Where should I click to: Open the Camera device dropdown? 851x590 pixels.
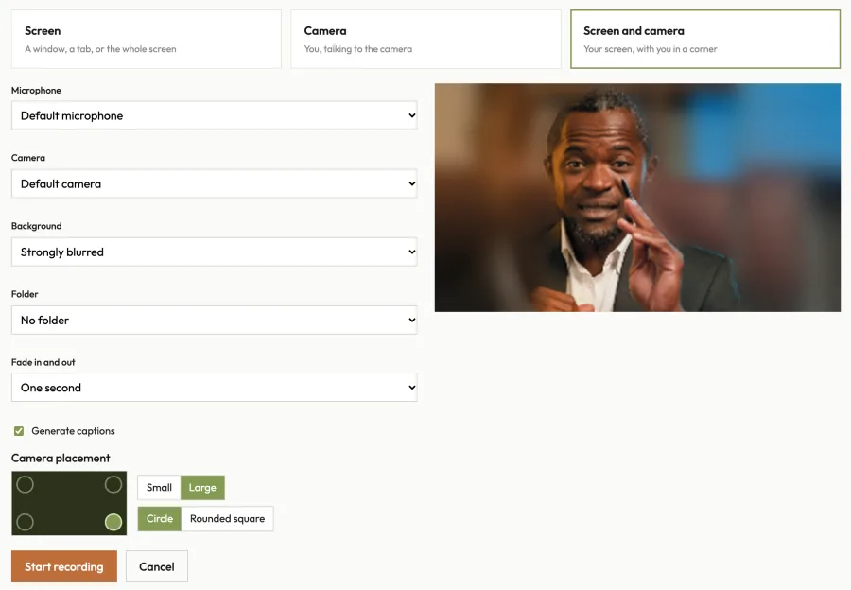click(x=215, y=184)
